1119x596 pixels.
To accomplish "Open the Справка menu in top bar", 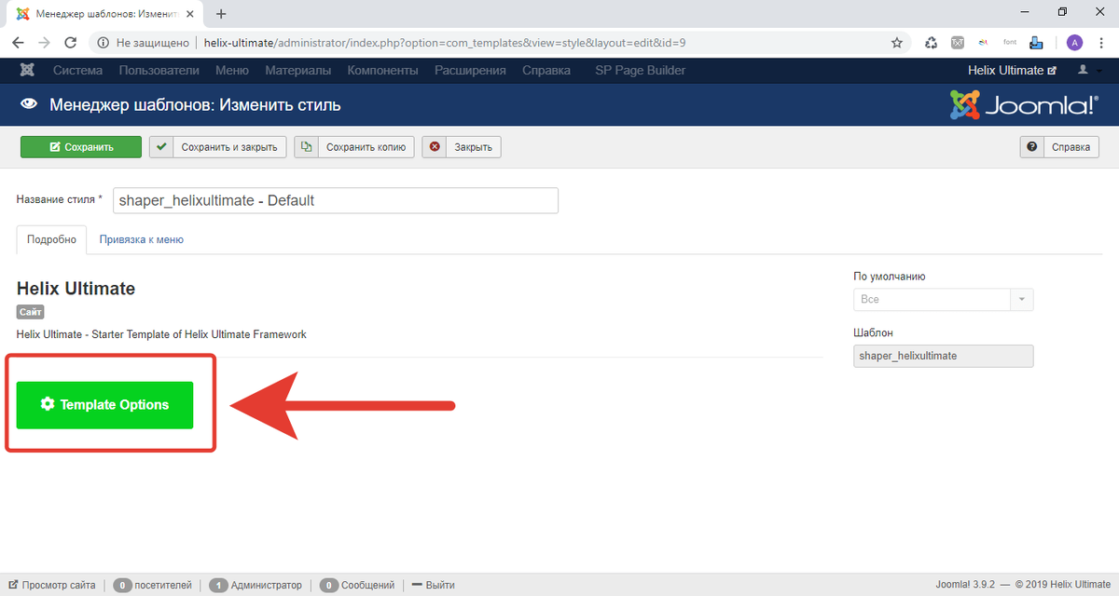I will 546,71.
